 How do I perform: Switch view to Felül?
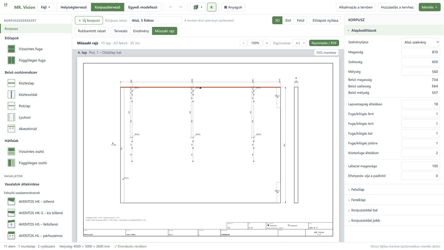pos(301,20)
